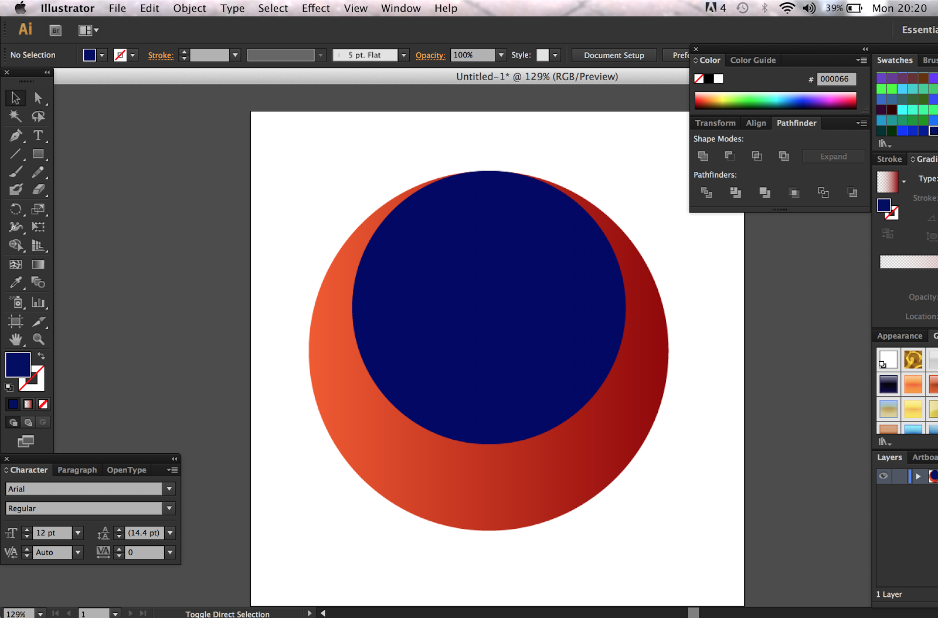Select the Type tool
The height and width of the screenshot is (618, 938).
point(39,135)
